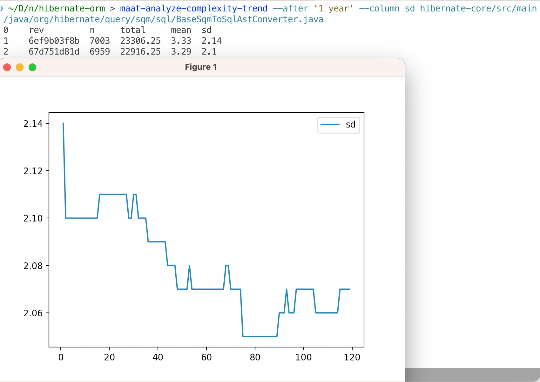The width and height of the screenshot is (540, 382).
Task: Click the n value 6959
Action: (100, 52)
